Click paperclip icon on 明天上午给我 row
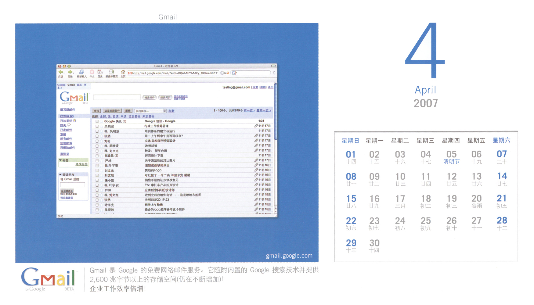The height and width of the screenshot is (305, 534). pos(256,205)
